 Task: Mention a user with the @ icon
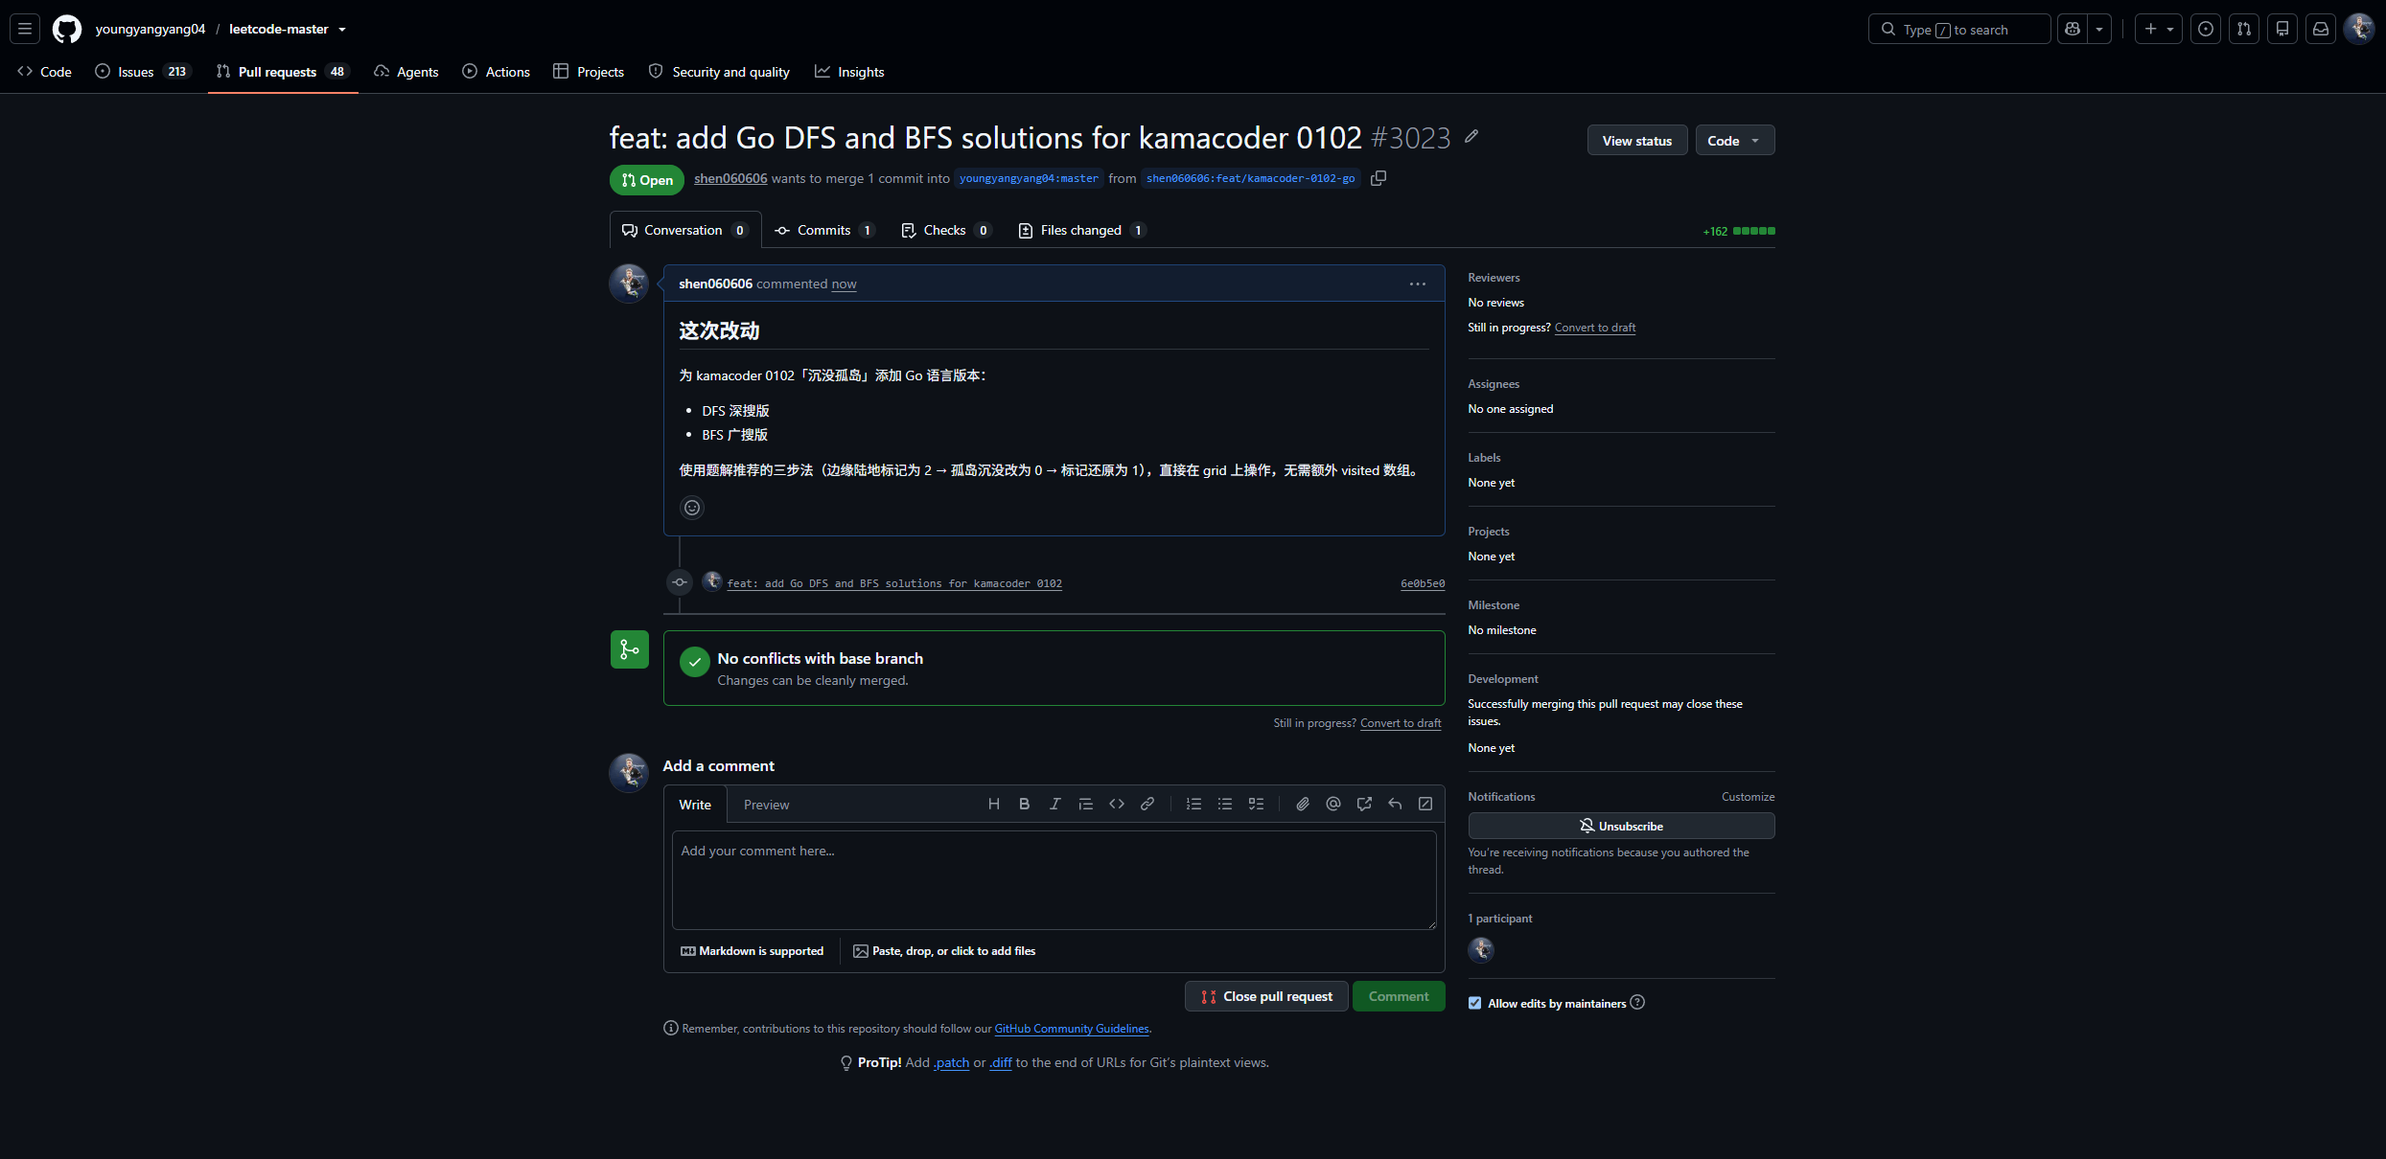pos(1333,804)
